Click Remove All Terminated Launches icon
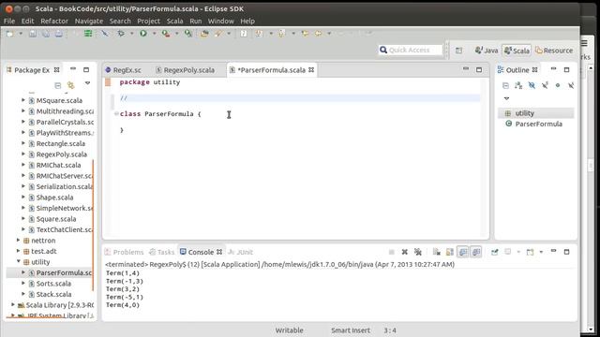 coord(418,252)
